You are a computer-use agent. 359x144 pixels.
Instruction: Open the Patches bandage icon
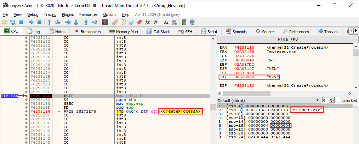coord(115,22)
